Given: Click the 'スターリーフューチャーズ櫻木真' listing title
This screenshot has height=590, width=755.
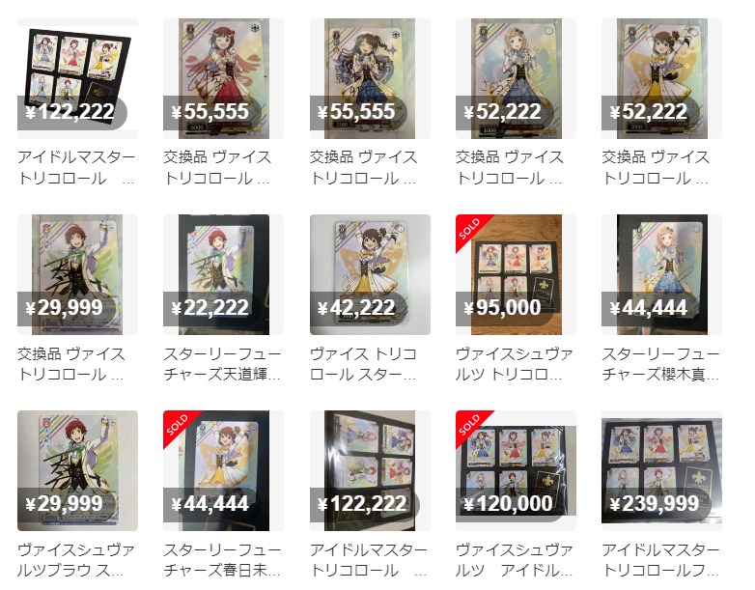Looking at the screenshot, I should pos(660,364).
